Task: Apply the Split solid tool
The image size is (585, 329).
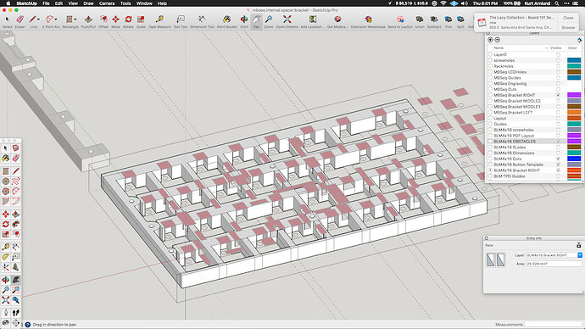Action: coord(460,22)
